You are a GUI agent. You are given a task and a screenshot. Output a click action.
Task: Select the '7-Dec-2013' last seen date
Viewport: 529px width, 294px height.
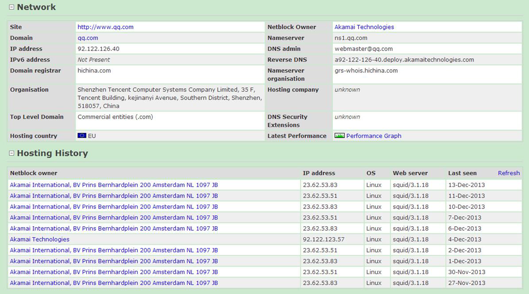(465, 218)
